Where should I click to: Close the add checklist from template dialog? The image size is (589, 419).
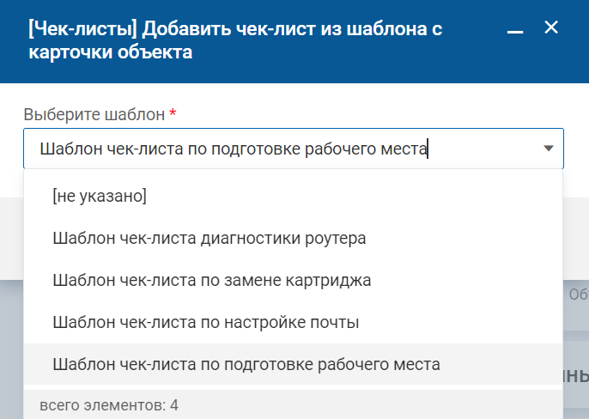coord(551,28)
